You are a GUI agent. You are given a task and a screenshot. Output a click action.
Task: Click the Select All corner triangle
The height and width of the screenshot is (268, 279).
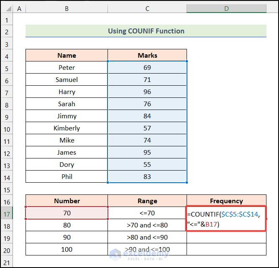(x=7, y=8)
